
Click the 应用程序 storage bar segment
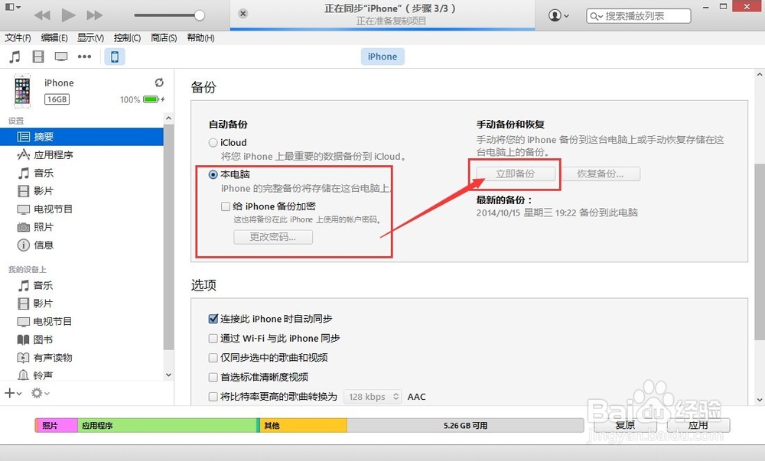pyautogui.click(x=168, y=425)
